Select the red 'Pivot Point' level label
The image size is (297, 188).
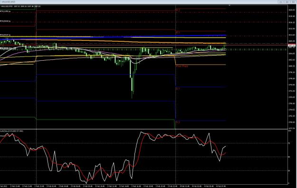182,66
